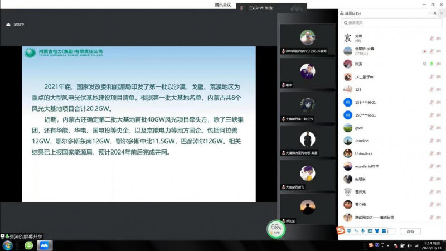The width and height of the screenshot is (446, 251).
Task: Click the taskbar clock showing 9:14
Action: tap(432, 245)
